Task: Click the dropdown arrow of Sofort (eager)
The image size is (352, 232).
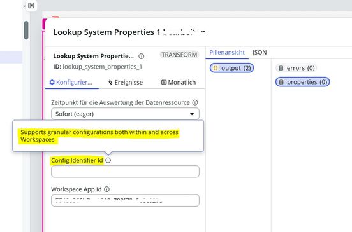Action: pos(192,114)
